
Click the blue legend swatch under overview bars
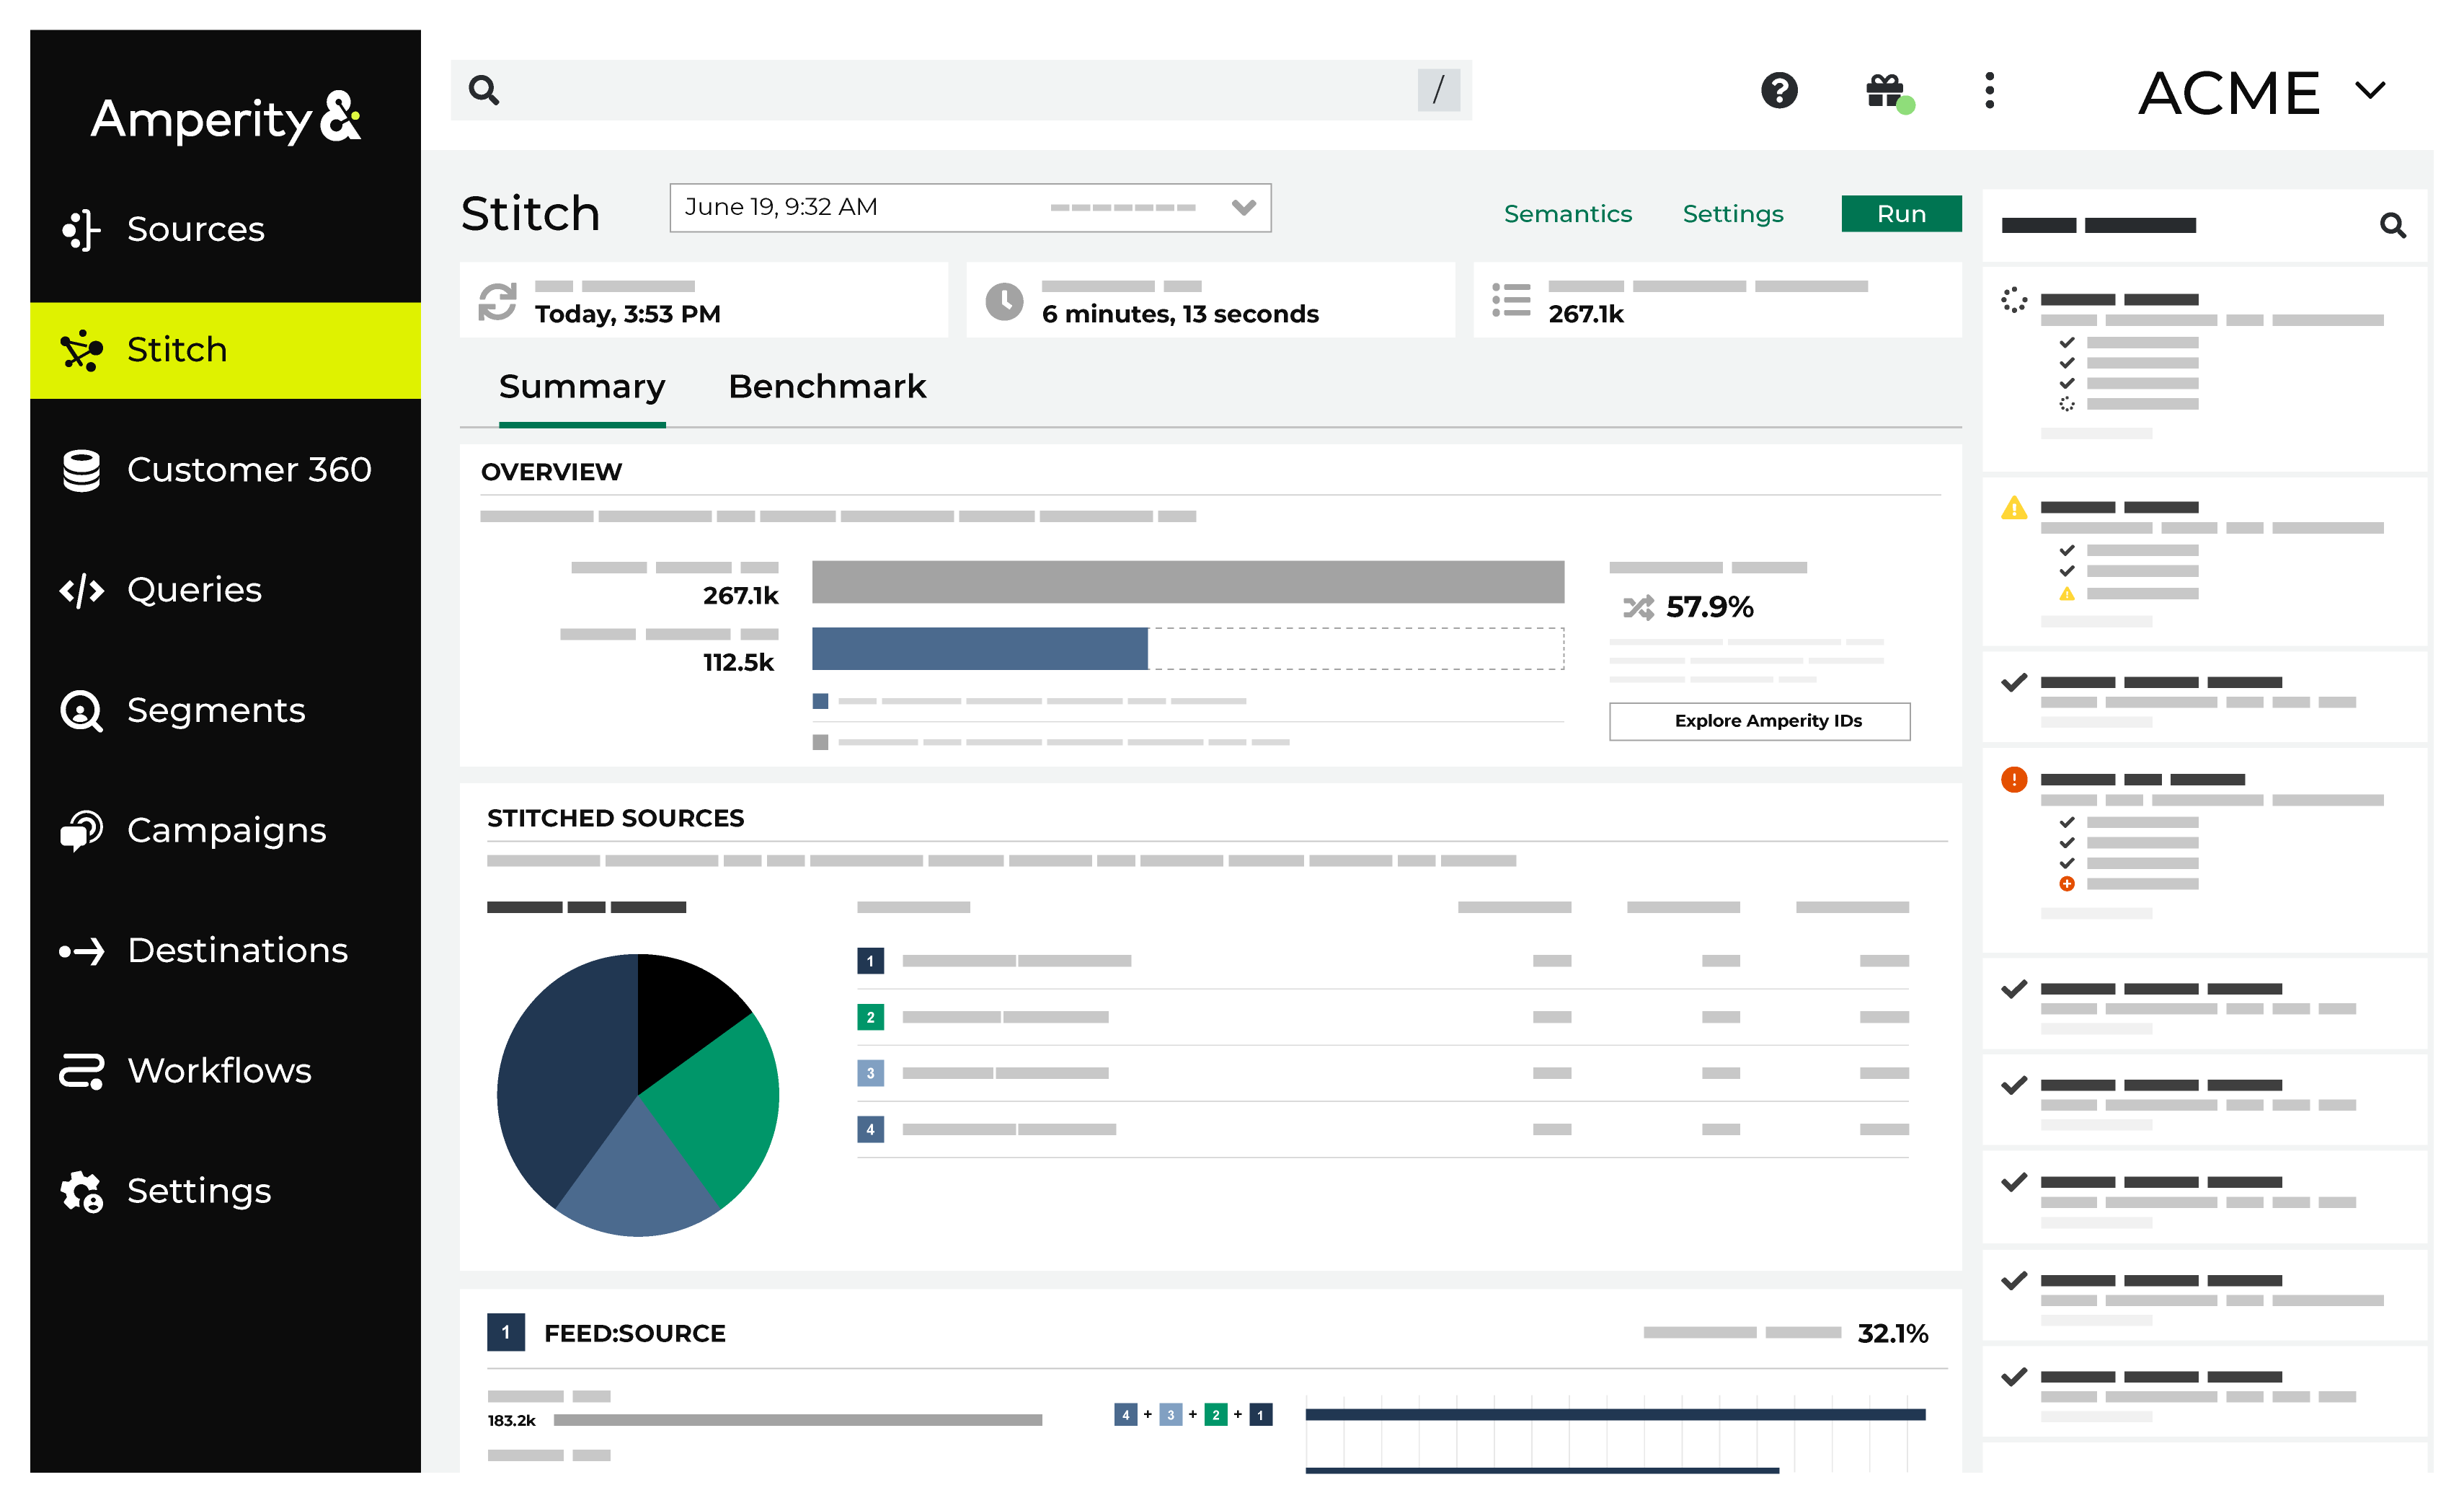pyautogui.click(x=820, y=700)
